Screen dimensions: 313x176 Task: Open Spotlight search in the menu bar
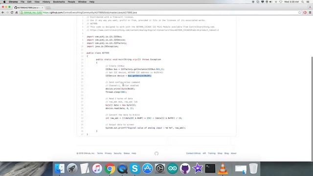(303, 2)
